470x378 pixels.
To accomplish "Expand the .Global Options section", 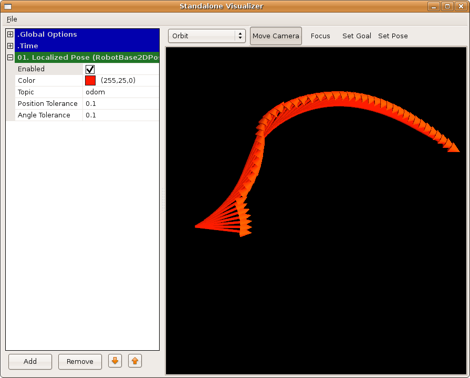I will 10,35.
